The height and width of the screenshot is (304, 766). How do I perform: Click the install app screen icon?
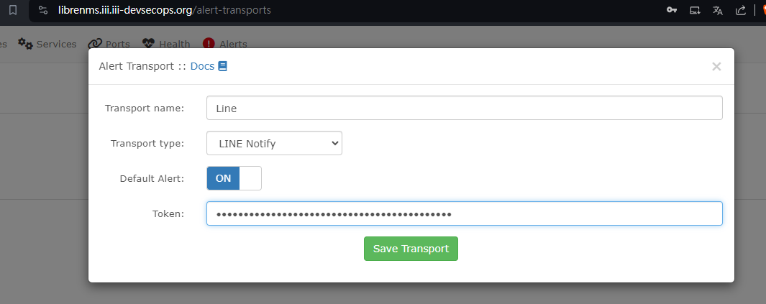pos(695,10)
